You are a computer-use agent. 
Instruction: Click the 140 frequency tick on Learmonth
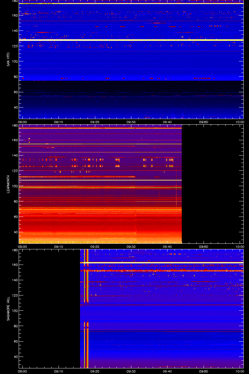(x=14, y=155)
